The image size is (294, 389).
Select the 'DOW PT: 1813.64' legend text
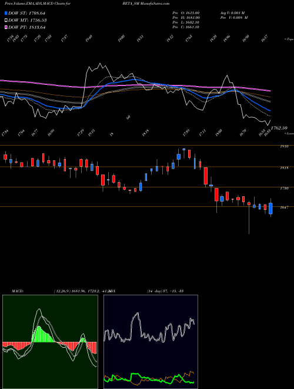tap(27, 27)
